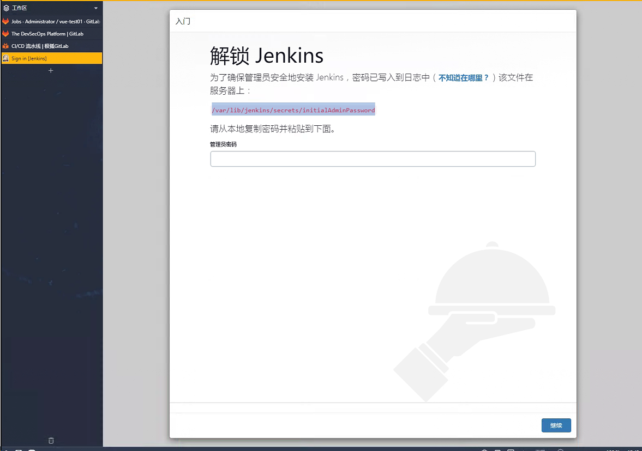This screenshot has width=642, height=451.
Task: Click the trash bin icon in sidebar
Action: pyautogui.click(x=51, y=440)
